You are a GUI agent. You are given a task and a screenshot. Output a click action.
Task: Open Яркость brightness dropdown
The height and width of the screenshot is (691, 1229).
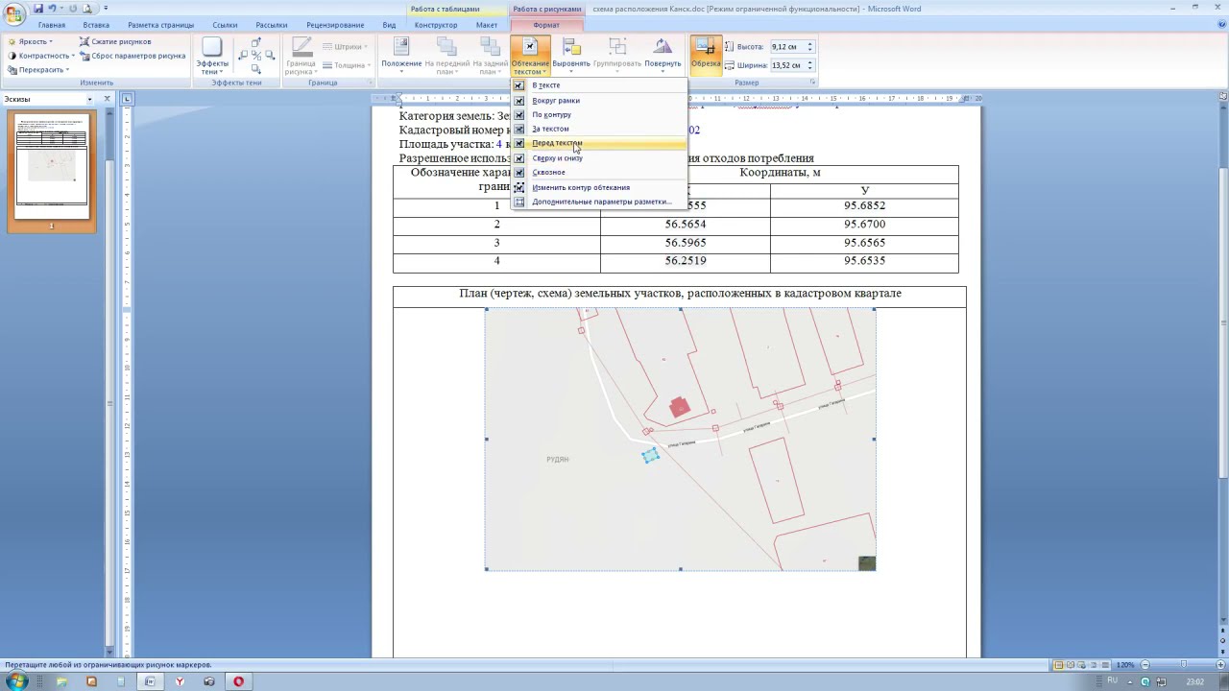[x=31, y=42]
